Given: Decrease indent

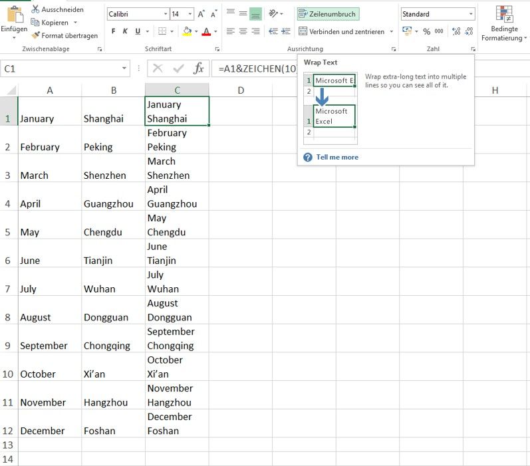Looking at the screenshot, I should click(x=273, y=31).
